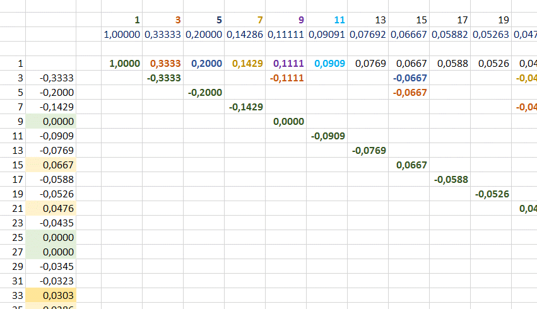
Task: Select the purple bold 0,1111 cell
Action: click(x=286, y=63)
